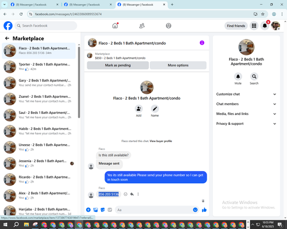287x229 pixels.
Task: Open a new browser tab
Action: click(x=172, y=5)
